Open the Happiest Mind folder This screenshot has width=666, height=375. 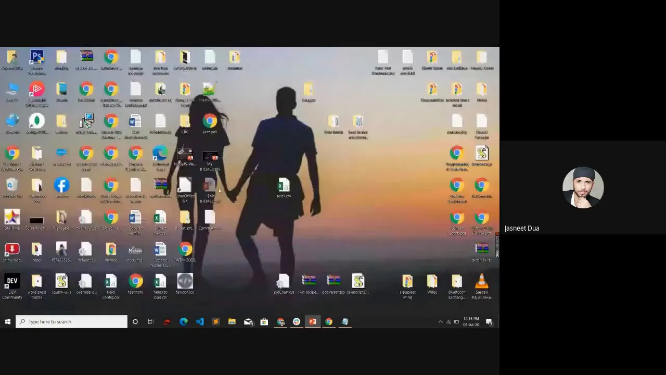[x=407, y=287]
